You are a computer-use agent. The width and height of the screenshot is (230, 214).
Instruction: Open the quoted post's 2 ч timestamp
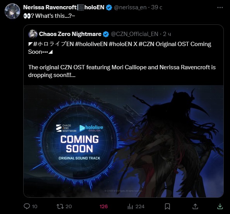167,34
